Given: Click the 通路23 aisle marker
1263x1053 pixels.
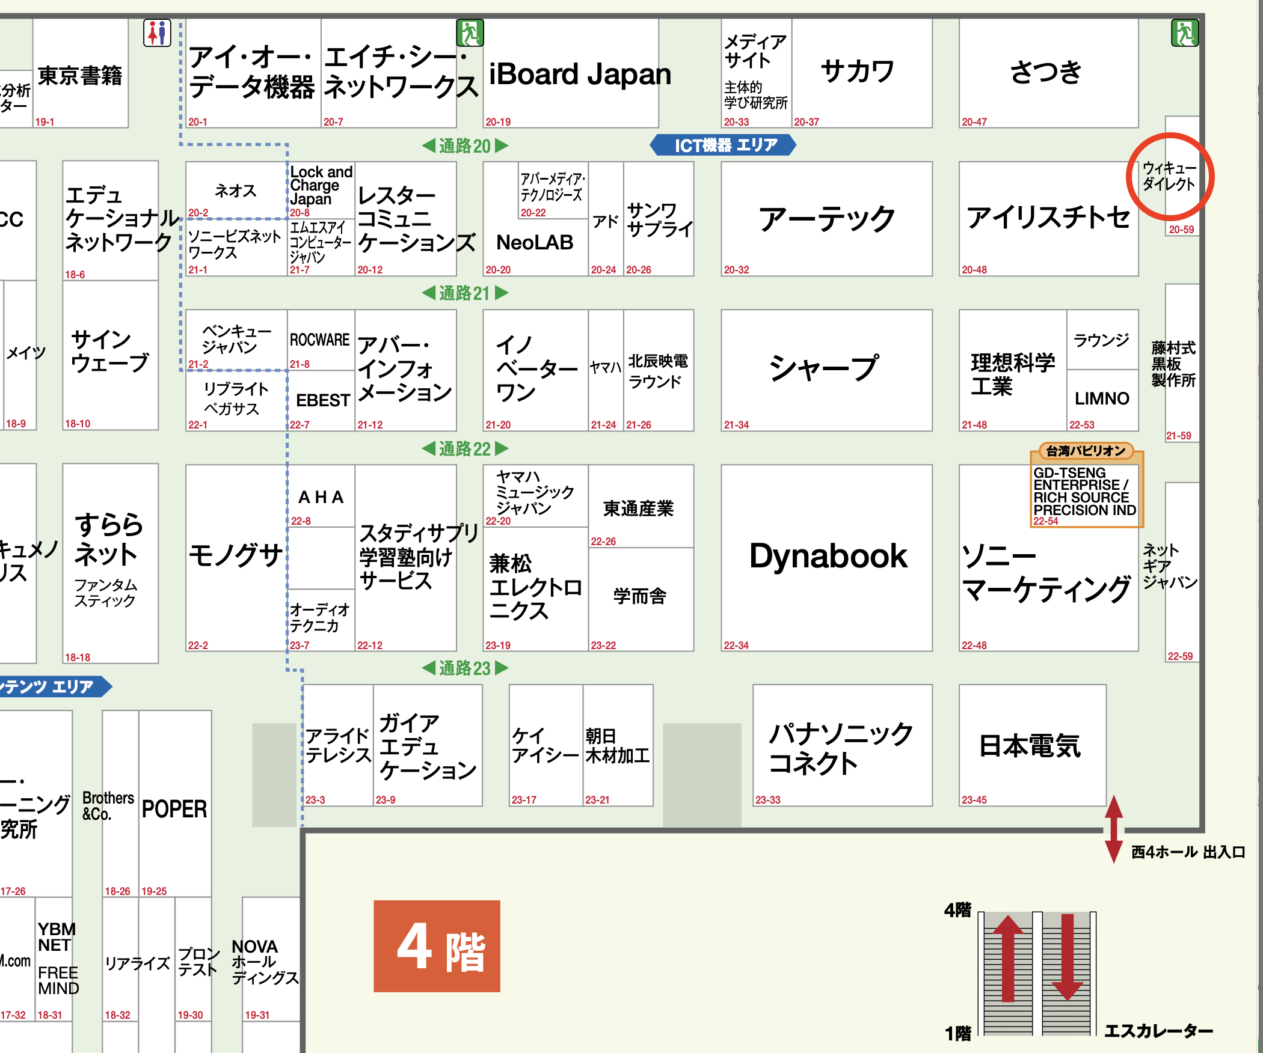Looking at the screenshot, I should click(x=465, y=668).
